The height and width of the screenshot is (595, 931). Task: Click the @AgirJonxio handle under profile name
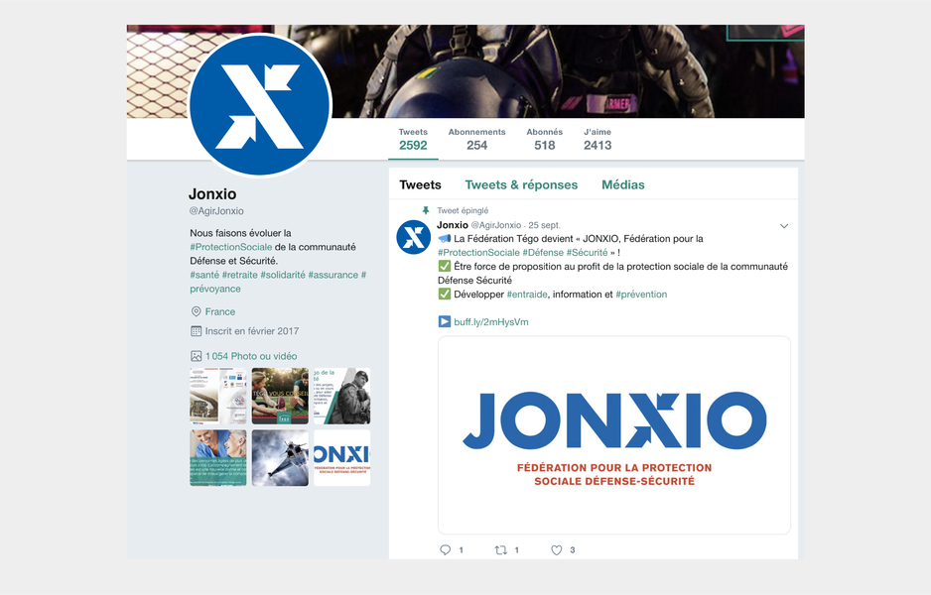[x=216, y=210]
